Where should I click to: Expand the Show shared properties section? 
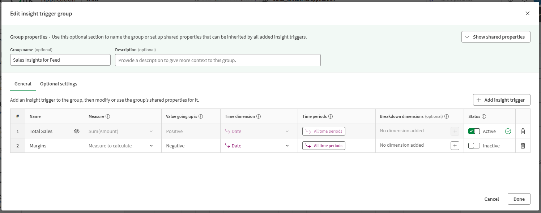(x=496, y=36)
